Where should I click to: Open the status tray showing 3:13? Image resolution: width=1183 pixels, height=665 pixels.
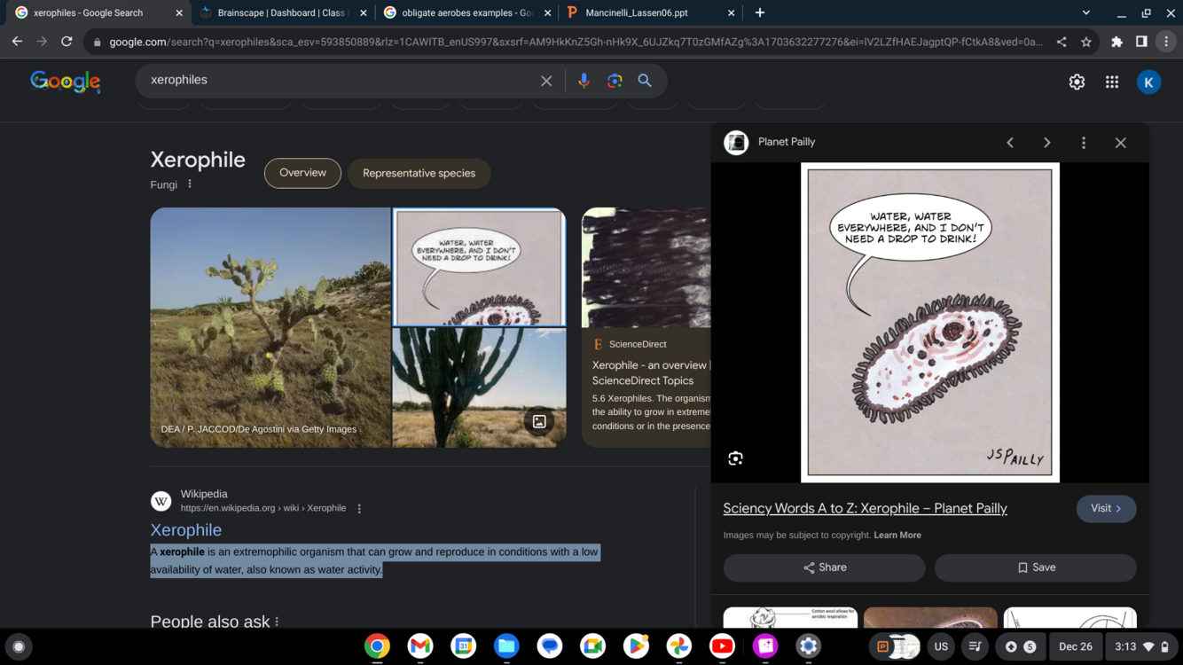pos(1142,646)
